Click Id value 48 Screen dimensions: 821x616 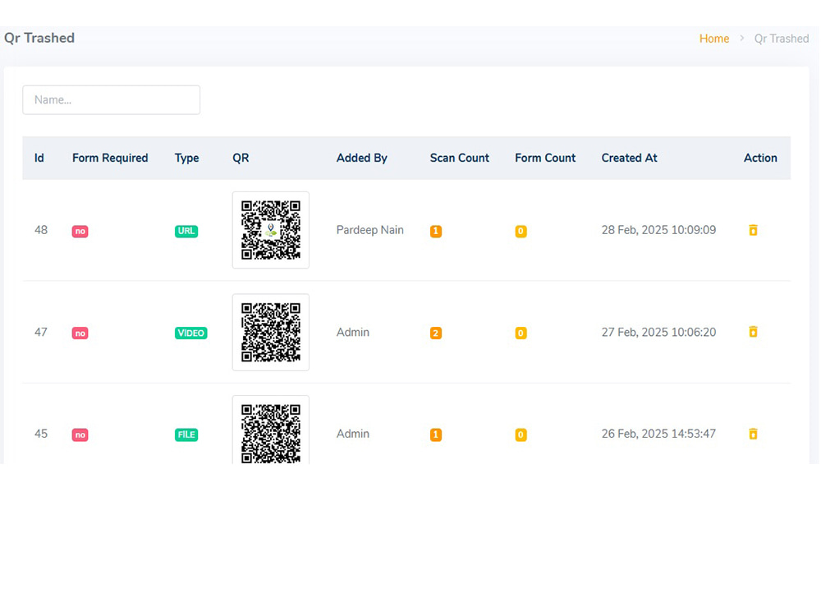(x=41, y=230)
